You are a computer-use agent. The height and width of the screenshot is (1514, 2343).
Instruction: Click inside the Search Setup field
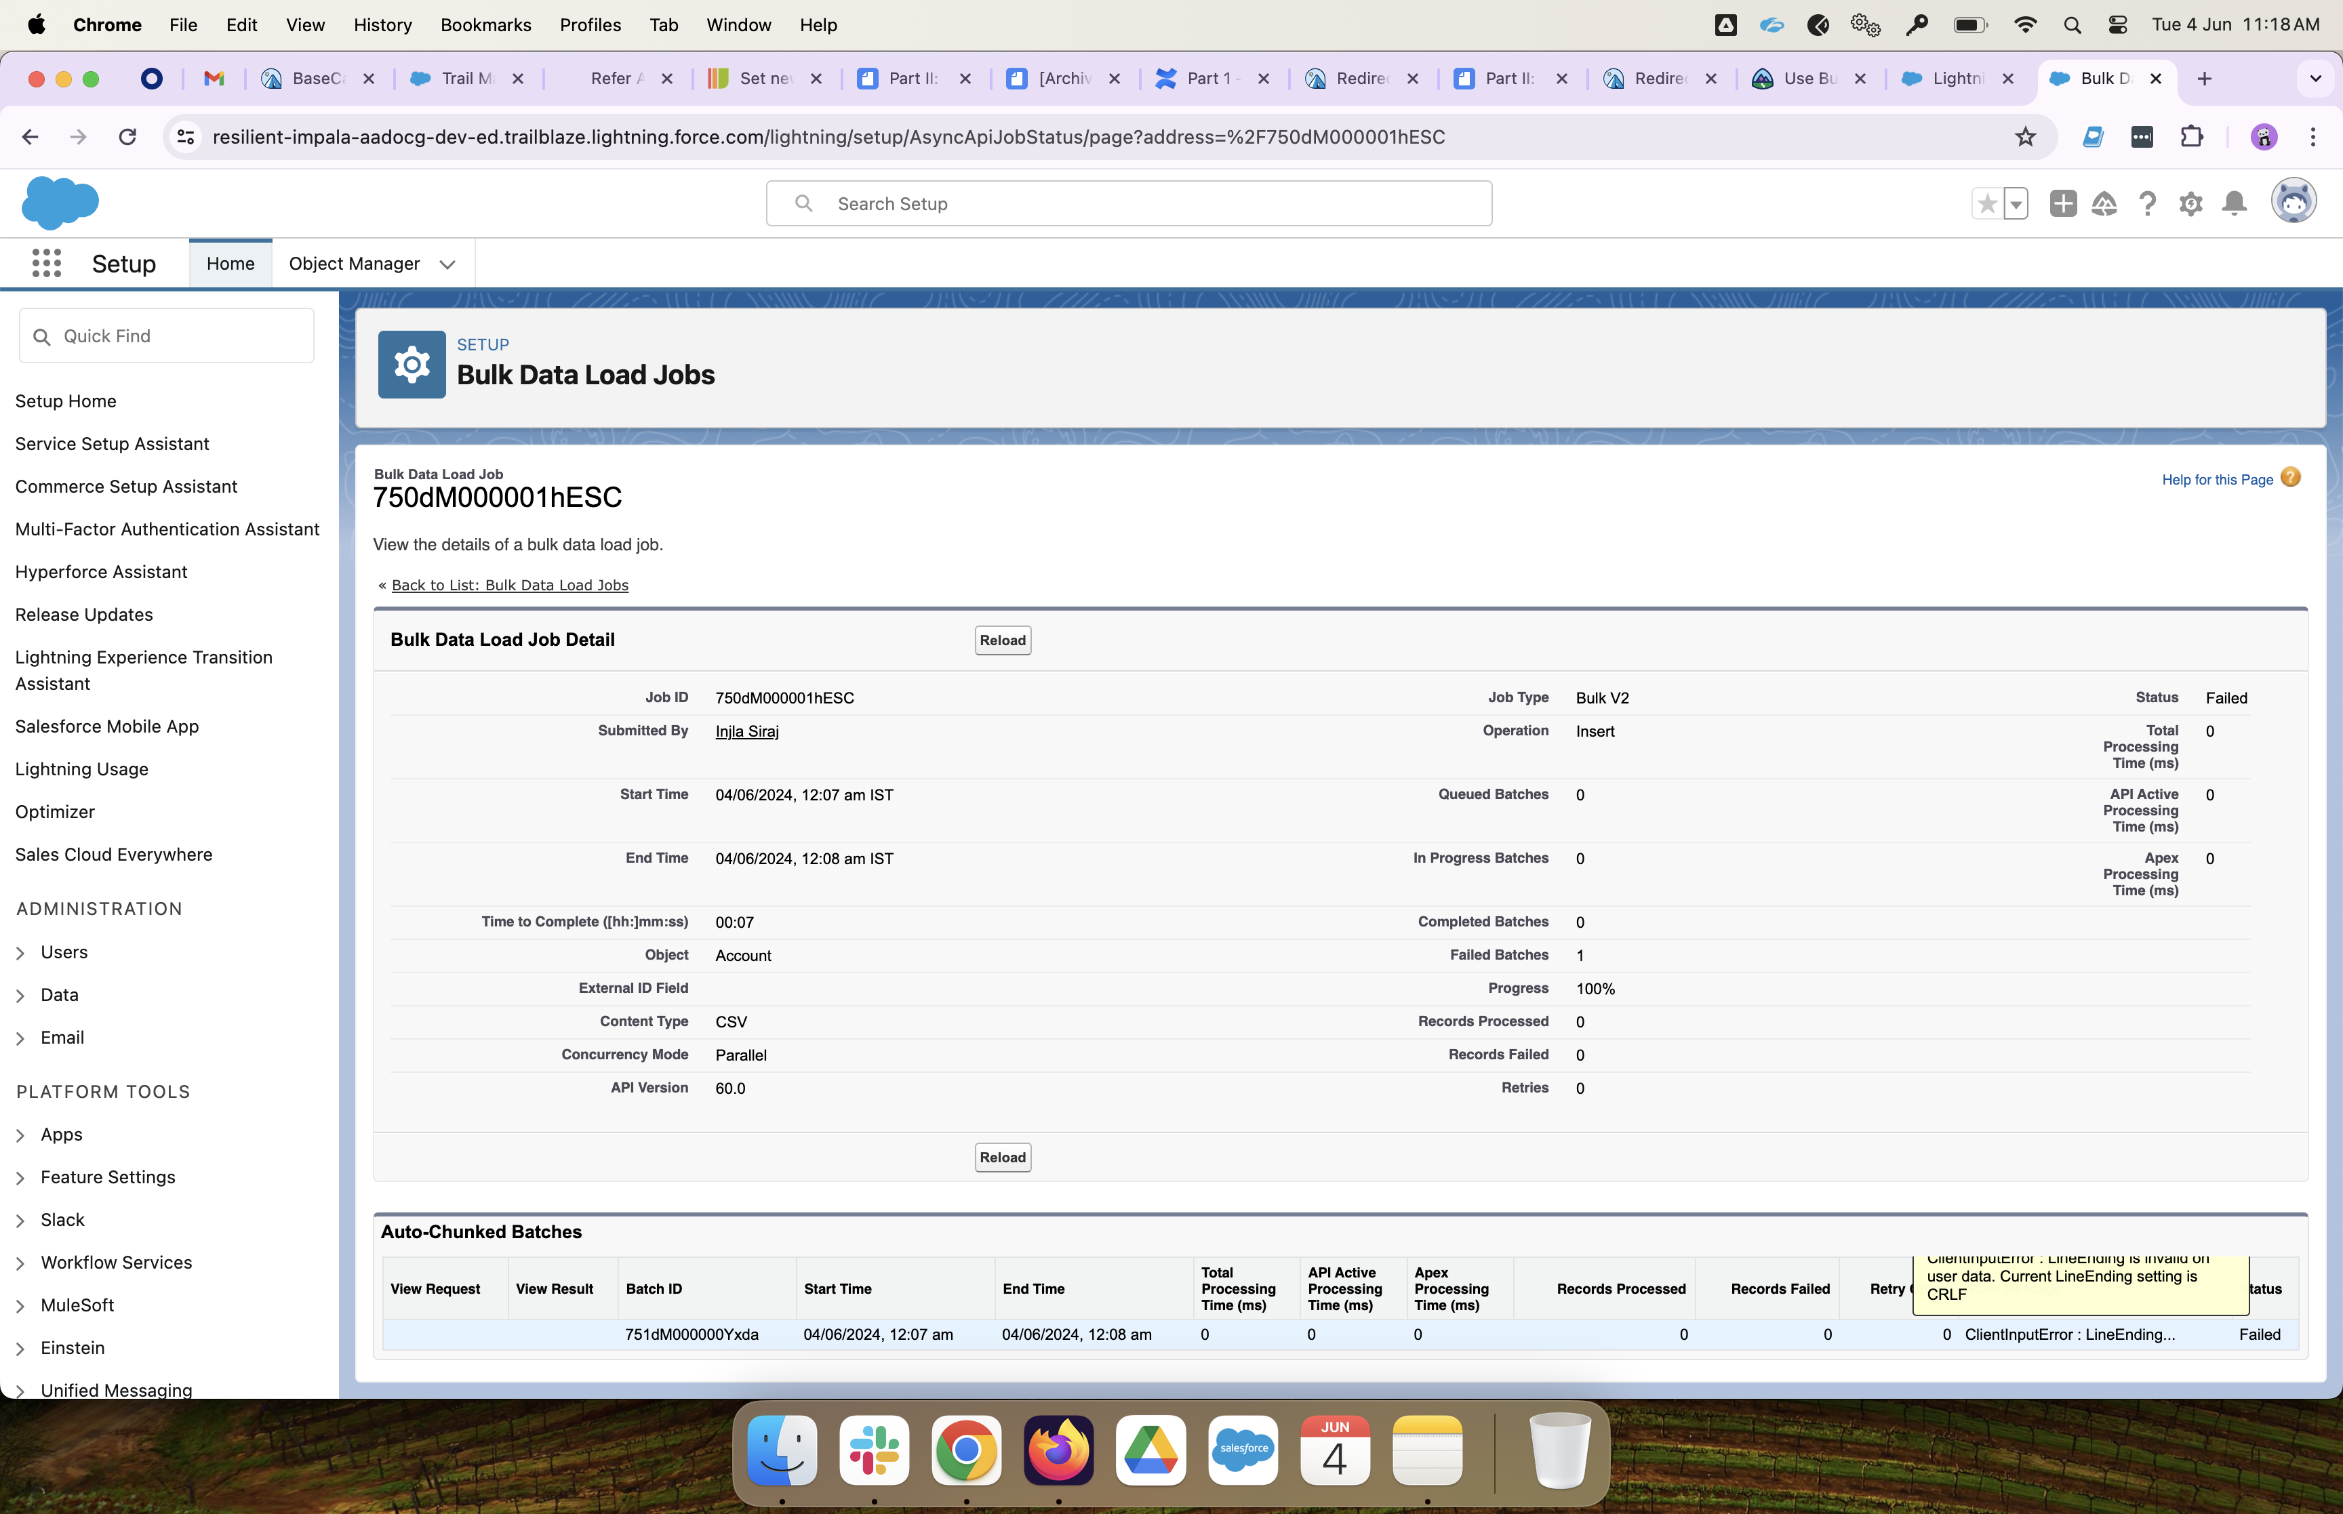1127,203
